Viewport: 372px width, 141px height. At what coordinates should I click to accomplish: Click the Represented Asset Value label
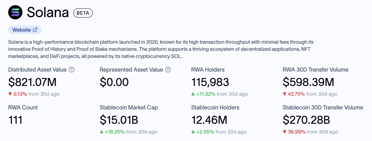click(x=131, y=70)
